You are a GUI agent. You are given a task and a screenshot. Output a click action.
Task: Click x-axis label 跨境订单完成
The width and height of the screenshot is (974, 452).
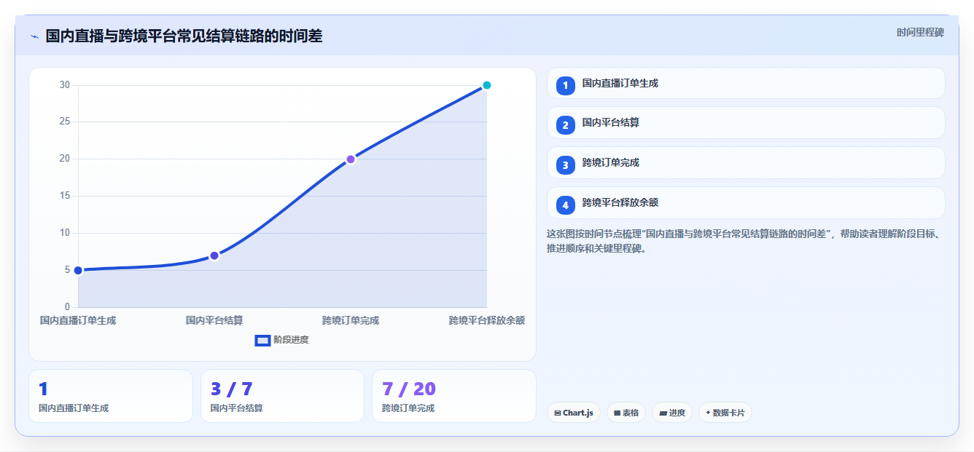351,320
